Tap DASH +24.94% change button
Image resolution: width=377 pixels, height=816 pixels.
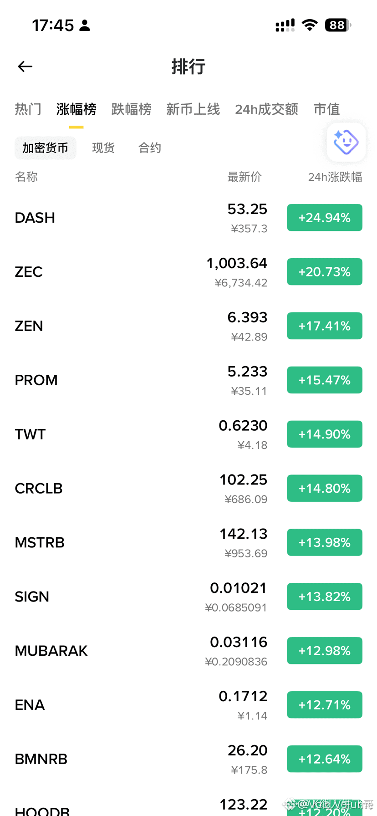(325, 218)
